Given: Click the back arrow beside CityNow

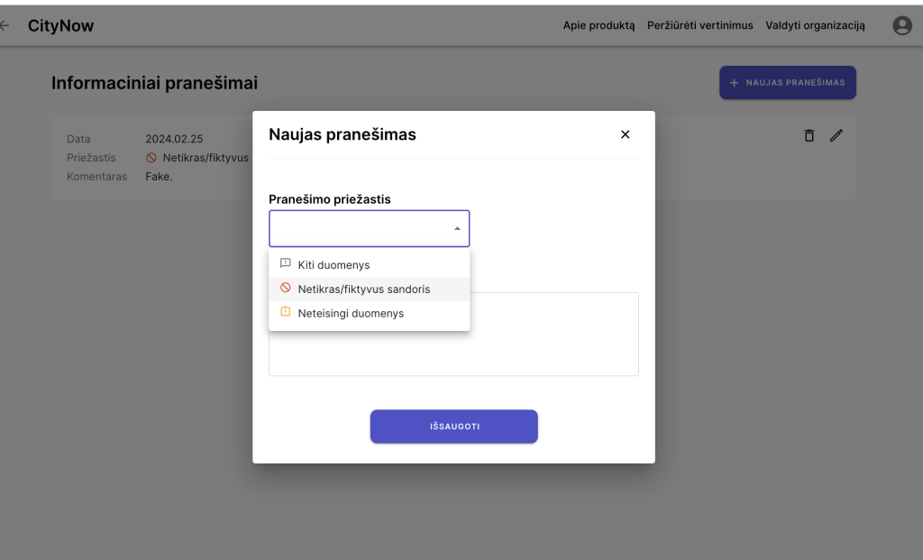Looking at the screenshot, I should [x=5, y=26].
